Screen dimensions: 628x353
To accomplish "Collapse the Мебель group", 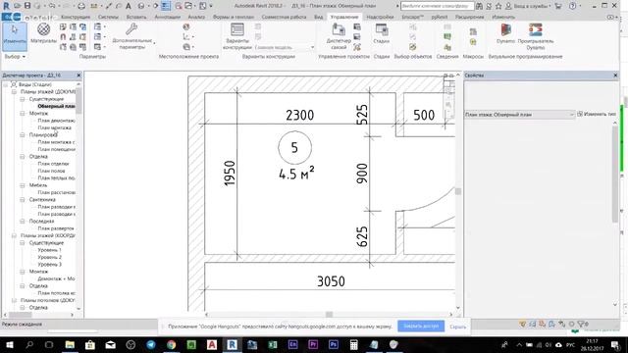I will pos(23,185).
